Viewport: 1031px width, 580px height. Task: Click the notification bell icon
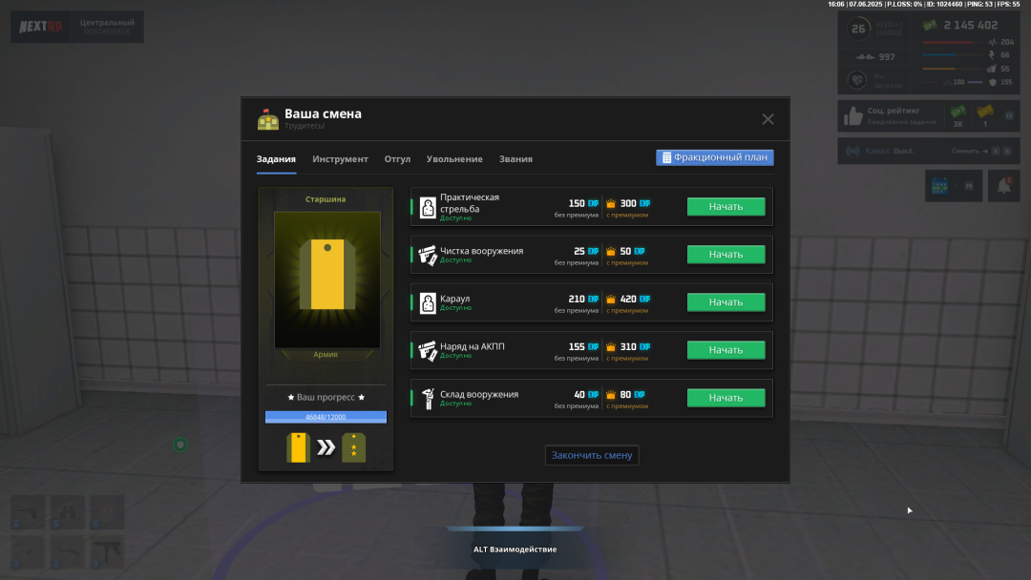(x=1003, y=186)
